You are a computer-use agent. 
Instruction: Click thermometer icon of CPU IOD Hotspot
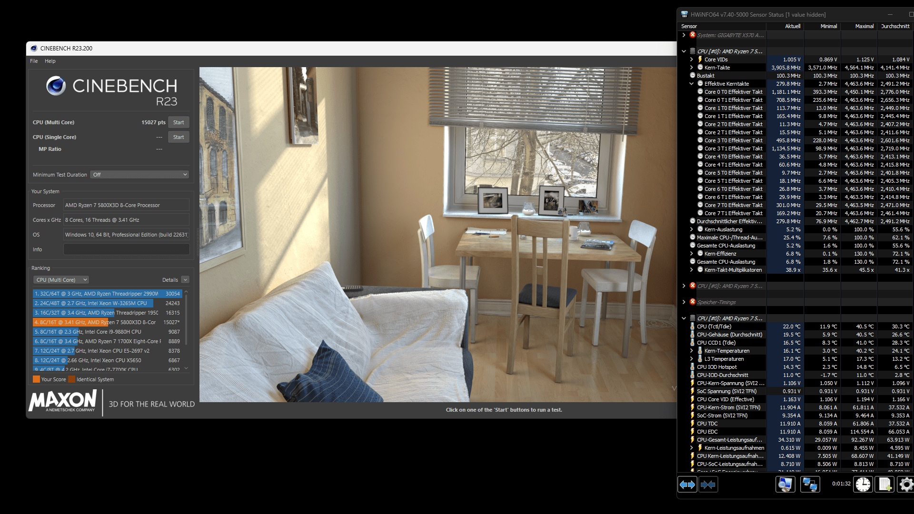693,367
